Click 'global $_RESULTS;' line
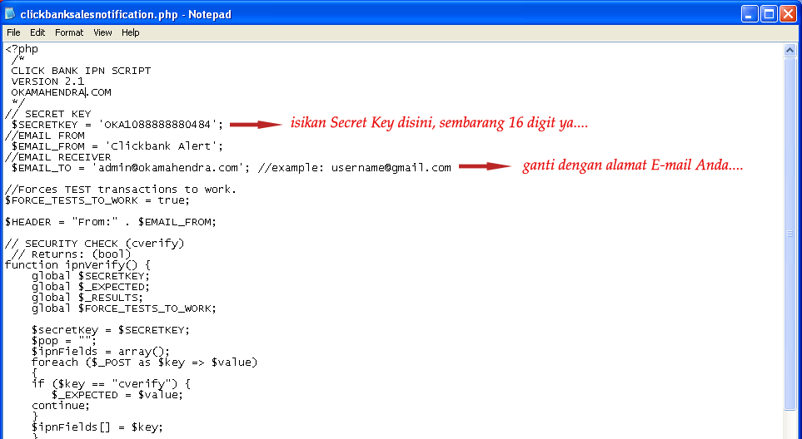 click(x=87, y=298)
